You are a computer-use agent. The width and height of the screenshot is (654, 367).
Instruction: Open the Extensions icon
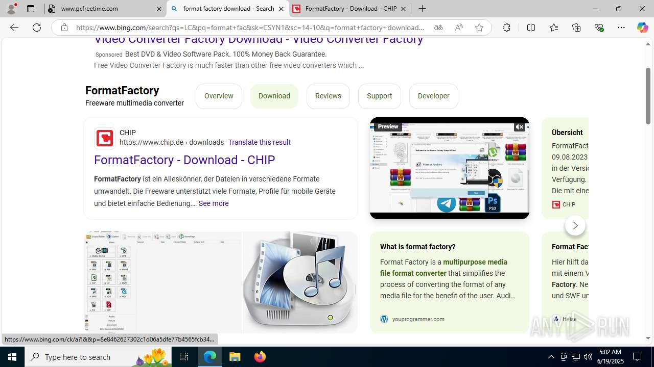(x=506, y=28)
